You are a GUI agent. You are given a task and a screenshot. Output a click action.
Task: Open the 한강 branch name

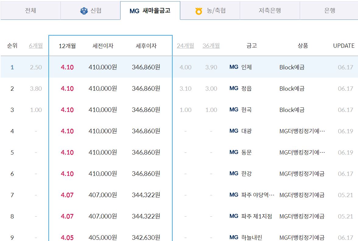246,173
